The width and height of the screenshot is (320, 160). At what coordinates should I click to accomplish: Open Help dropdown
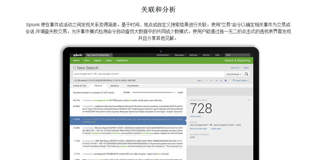pyautogui.click(x=218, y=55)
